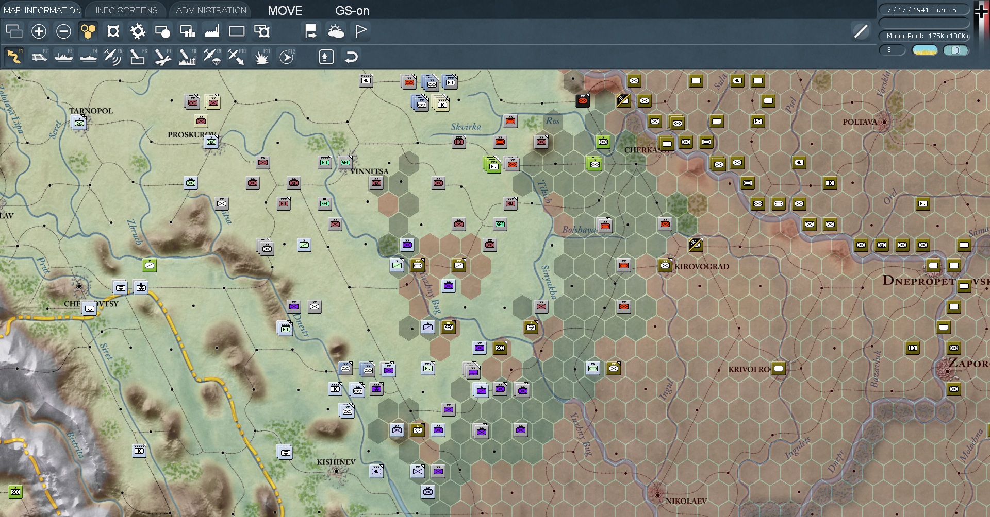Select the black unit counter on the map
Image resolution: width=990 pixels, height=517 pixels.
point(583,100)
